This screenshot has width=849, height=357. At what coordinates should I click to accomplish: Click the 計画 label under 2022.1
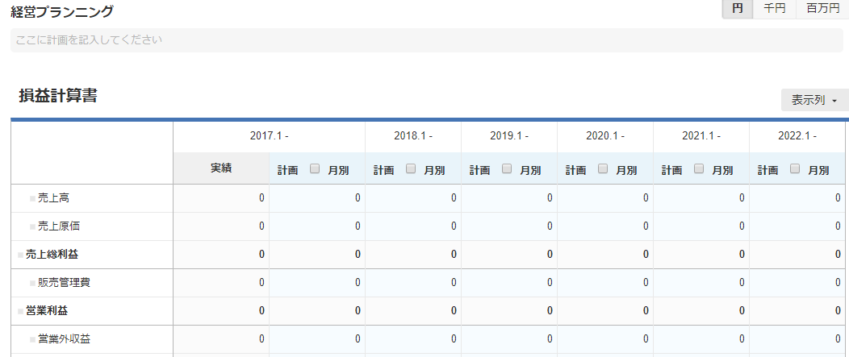pyautogui.click(x=767, y=170)
